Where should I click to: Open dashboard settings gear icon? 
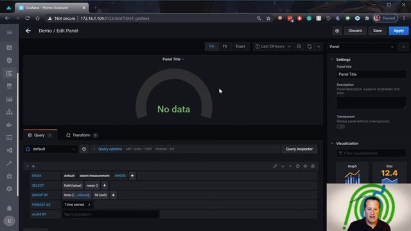(337, 31)
